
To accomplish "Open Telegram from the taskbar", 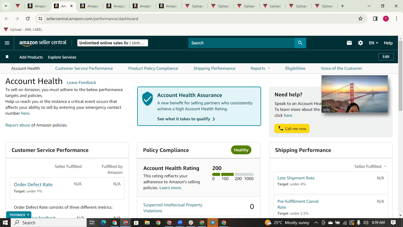I will pos(213,223).
